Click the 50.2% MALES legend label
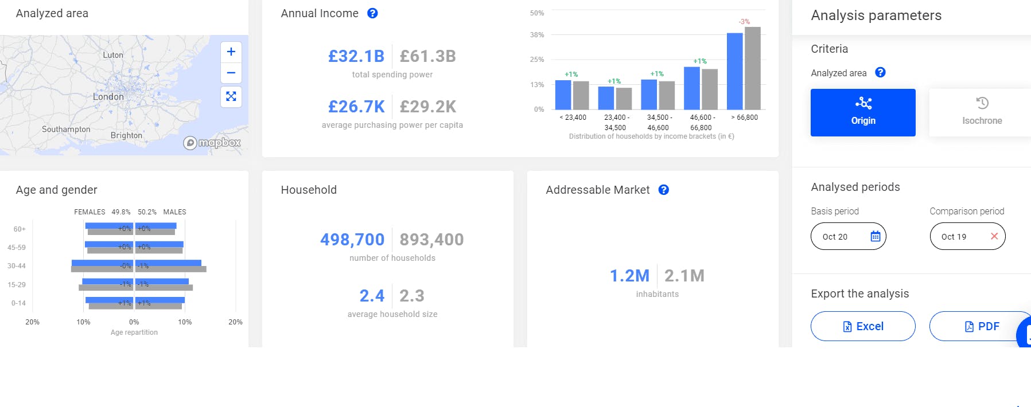The image size is (1031, 407). (162, 212)
